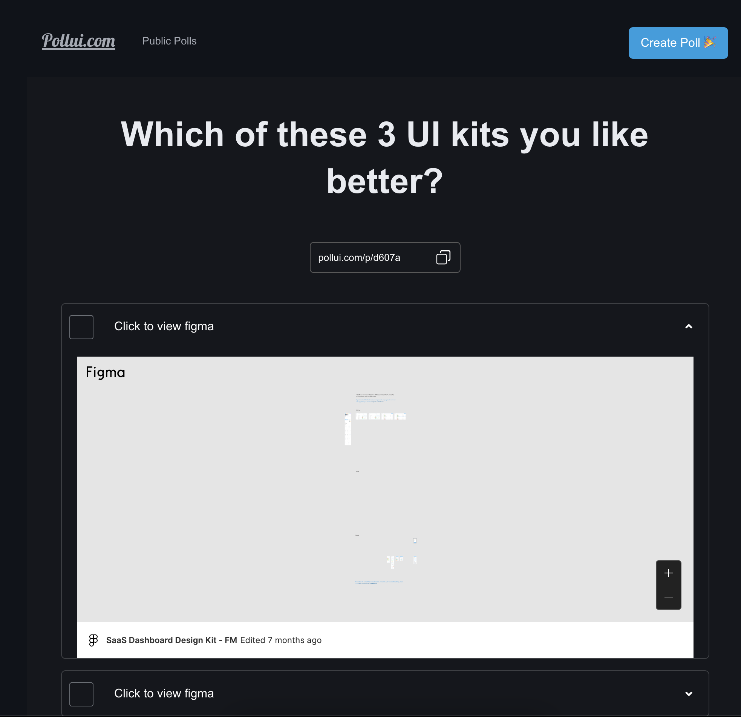Viewport: 741px width, 717px height.
Task: Click the Create Poll button
Action: [678, 43]
